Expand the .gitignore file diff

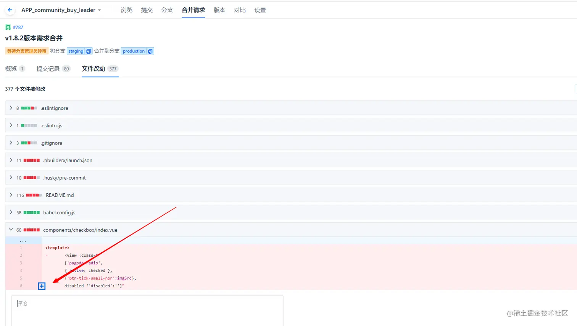[x=11, y=143]
